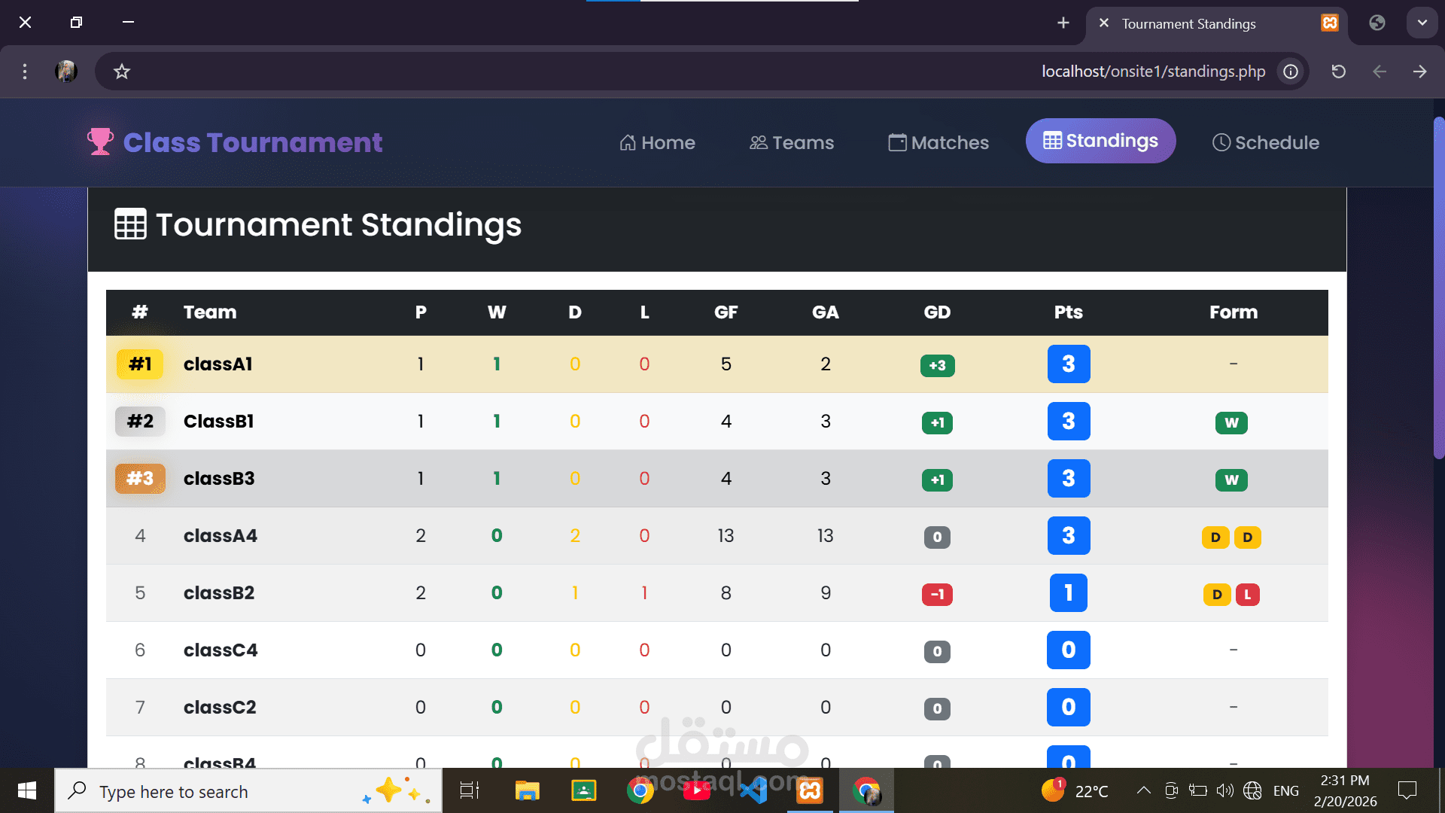The image size is (1445, 813).
Task: Open new tab with plus icon
Action: tap(1063, 23)
